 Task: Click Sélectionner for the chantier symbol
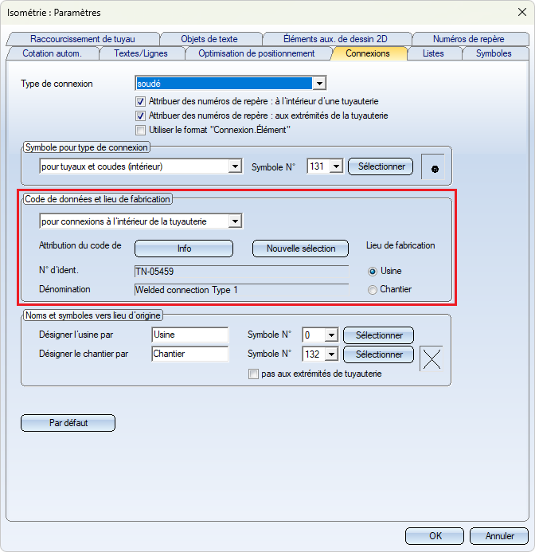(379, 354)
